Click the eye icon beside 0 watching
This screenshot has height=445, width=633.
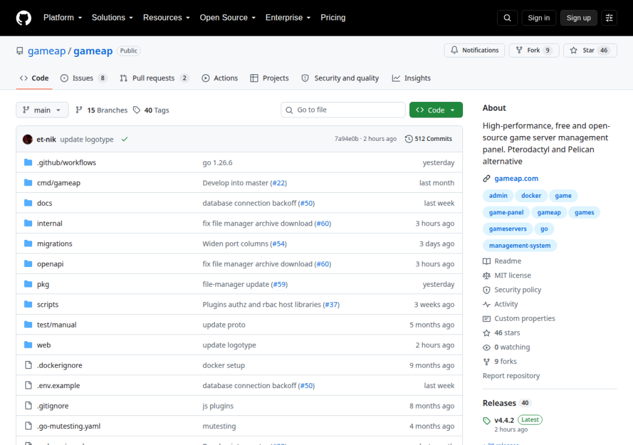point(487,347)
